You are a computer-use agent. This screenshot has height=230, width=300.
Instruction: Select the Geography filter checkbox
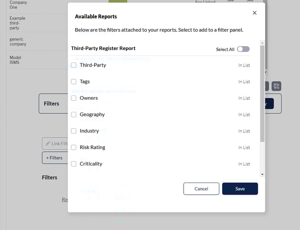pyautogui.click(x=74, y=115)
